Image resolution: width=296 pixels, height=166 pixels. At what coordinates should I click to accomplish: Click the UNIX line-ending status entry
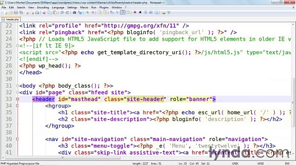235,163
